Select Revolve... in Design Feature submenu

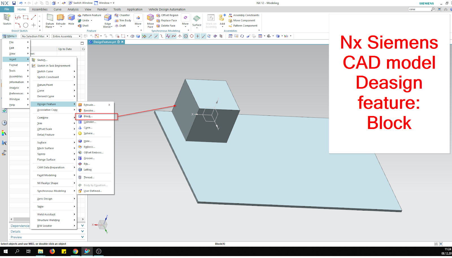click(x=95, y=111)
